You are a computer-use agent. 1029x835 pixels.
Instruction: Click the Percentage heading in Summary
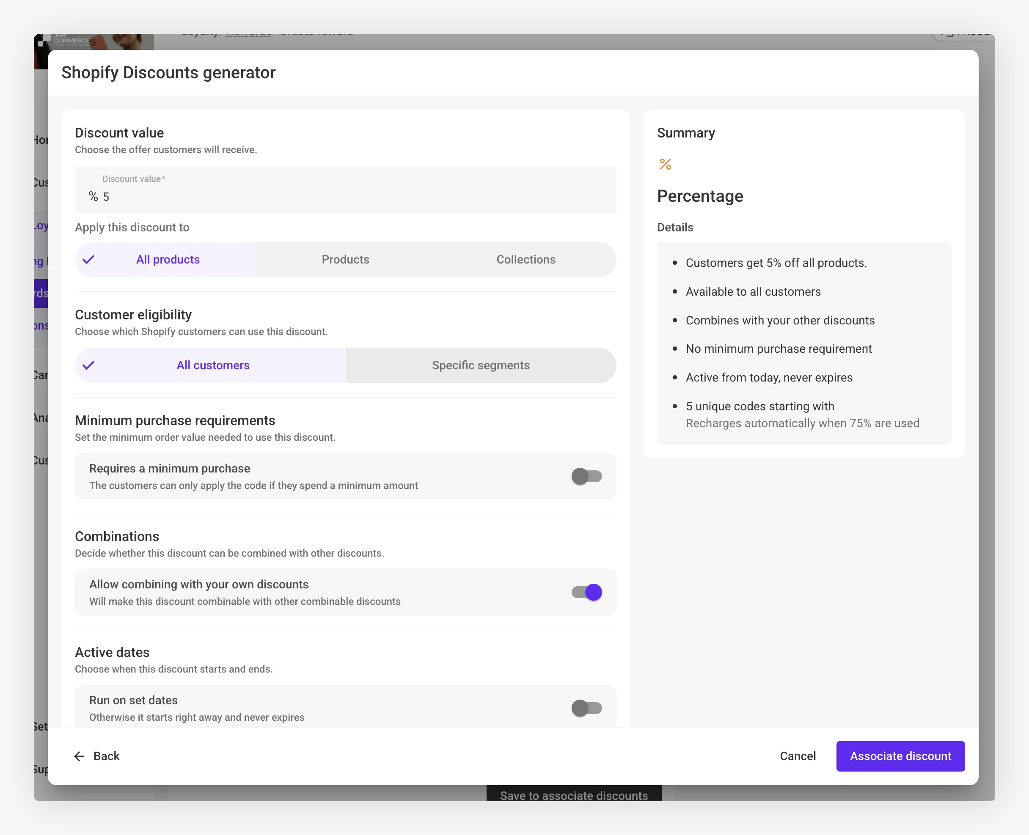[700, 196]
